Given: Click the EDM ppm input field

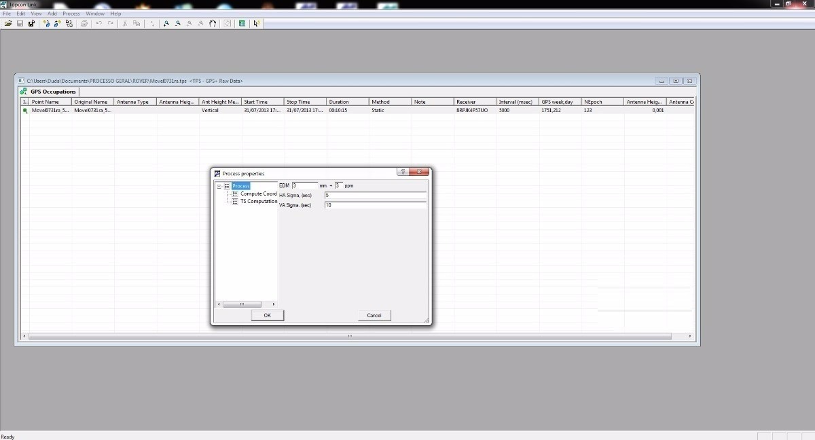Looking at the screenshot, I should coord(338,185).
